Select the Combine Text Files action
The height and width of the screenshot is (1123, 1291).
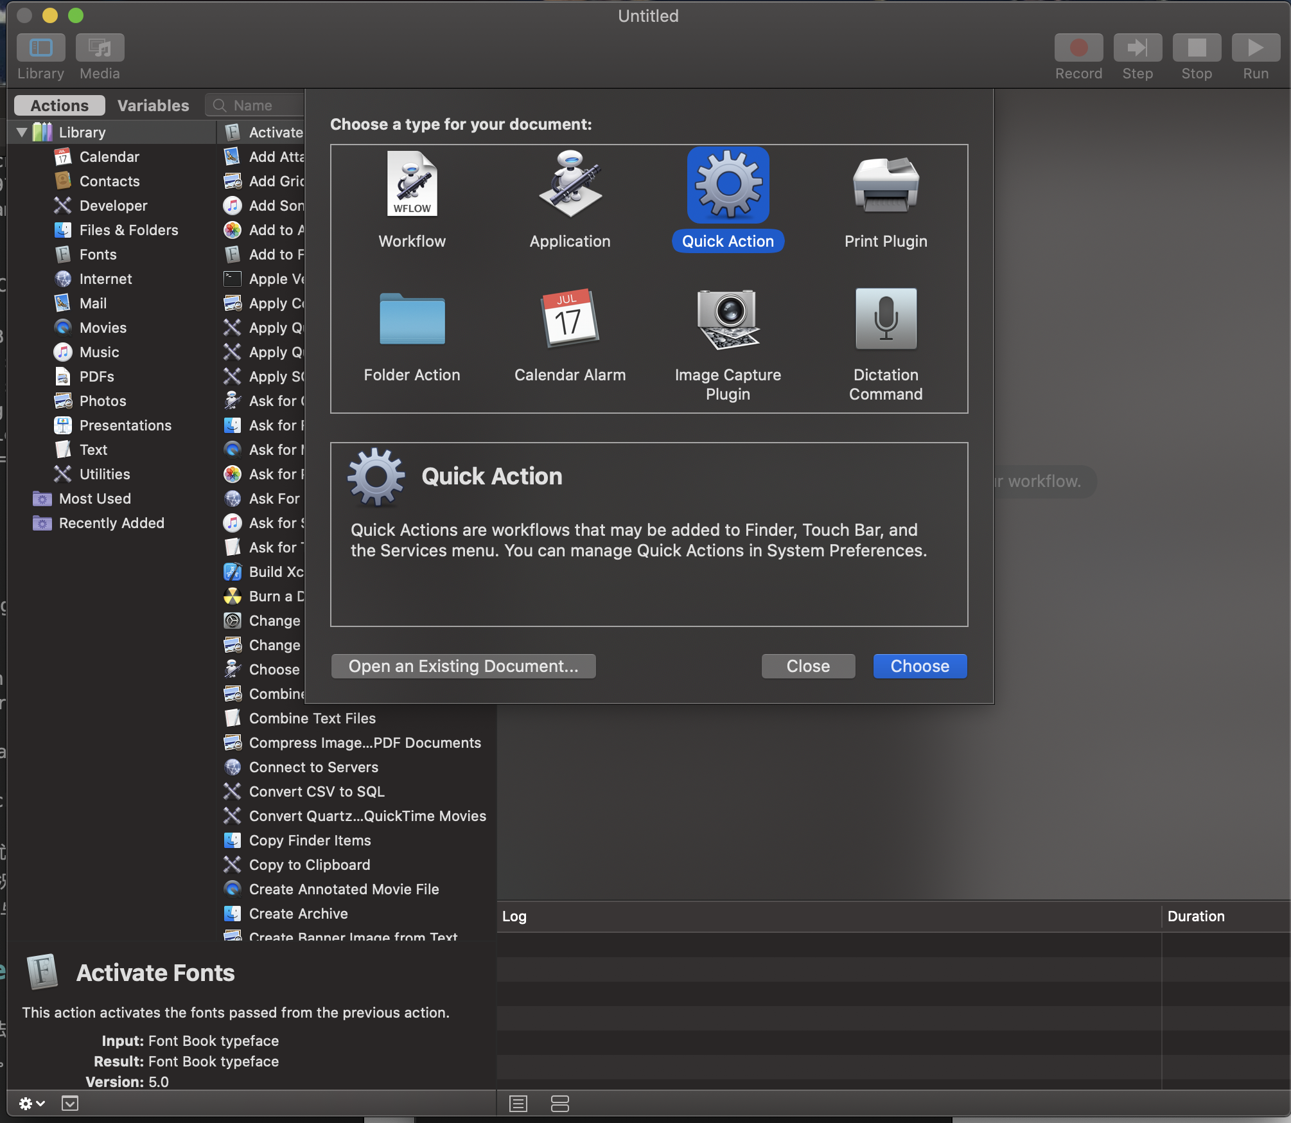[x=312, y=718]
